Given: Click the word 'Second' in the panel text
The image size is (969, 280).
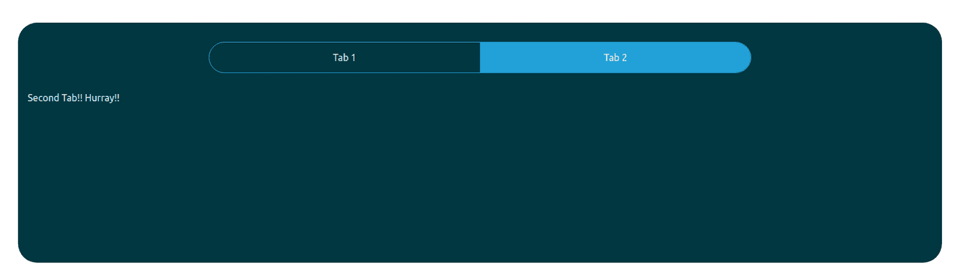Looking at the screenshot, I should coord(43,98).
